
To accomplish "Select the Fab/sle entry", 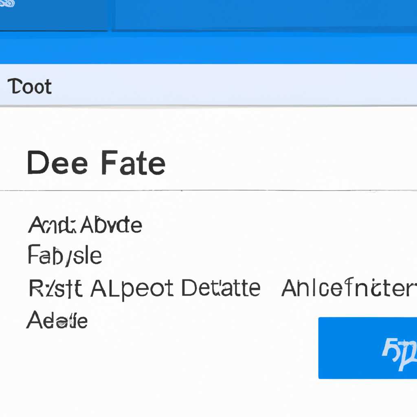I will point(65,255).
